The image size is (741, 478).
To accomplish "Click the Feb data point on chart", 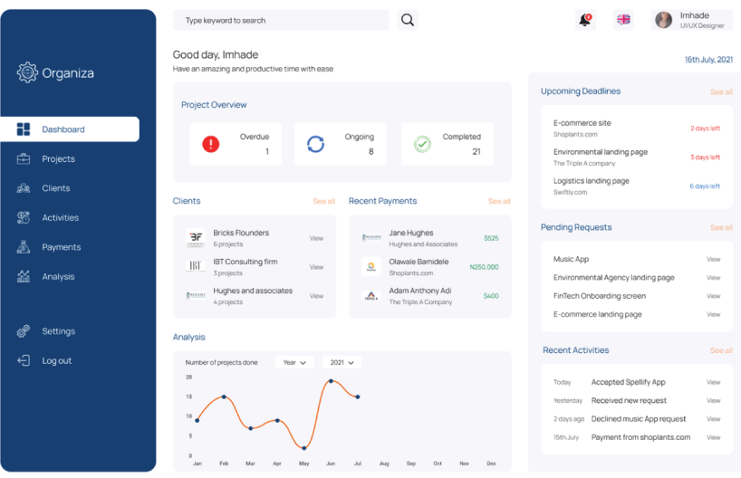I will (x=224, y=397).
